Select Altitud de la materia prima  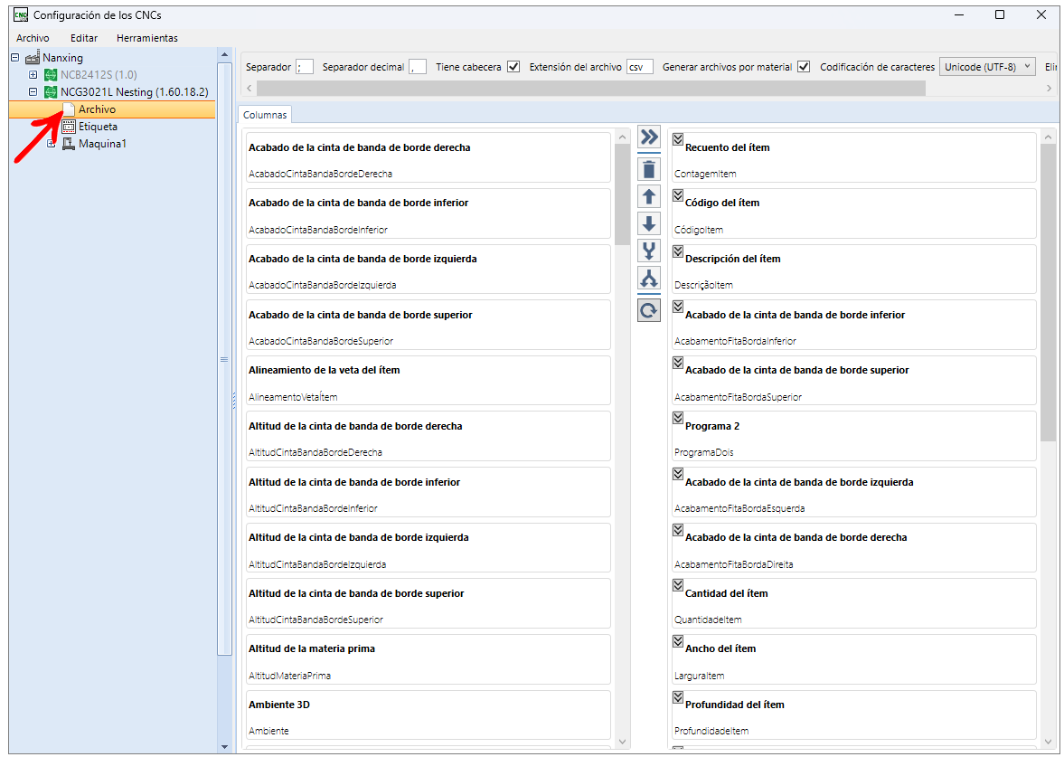(428, 659)
